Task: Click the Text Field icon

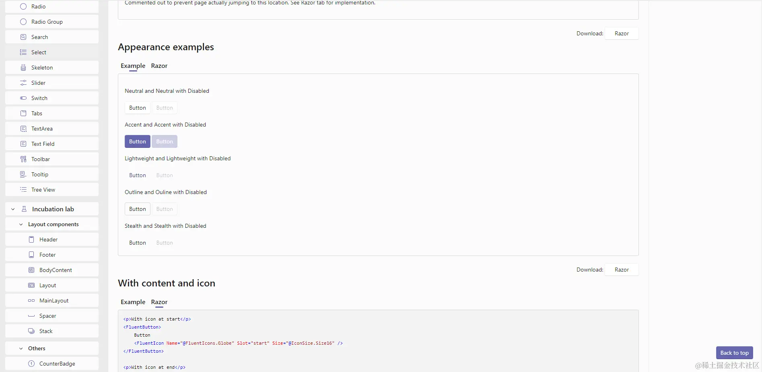Action: [23, 144]
